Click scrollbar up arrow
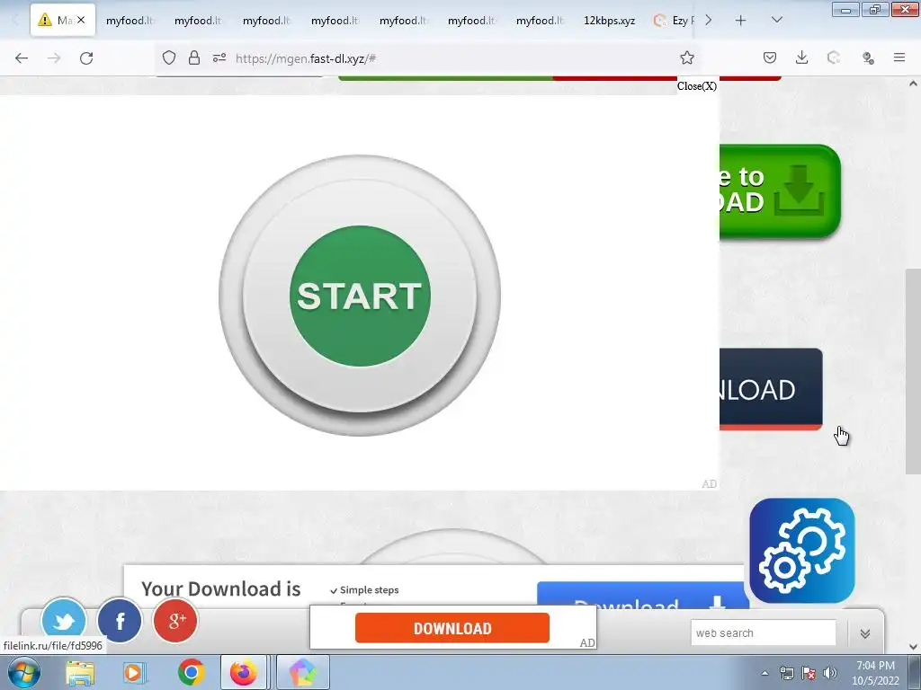The width and height of the screenshot is (921, 690). click(913, 84)
